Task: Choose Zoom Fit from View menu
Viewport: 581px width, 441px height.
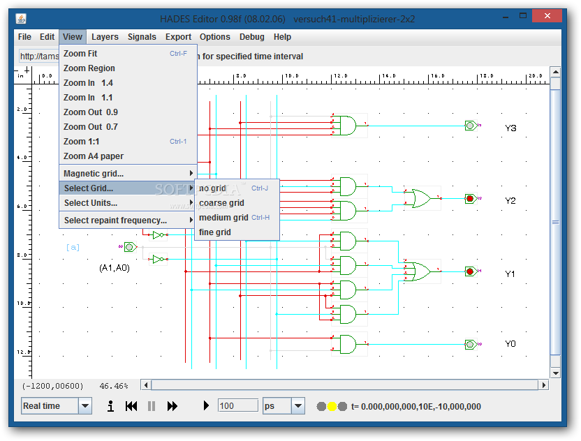Action: click(x=128, y=54)
